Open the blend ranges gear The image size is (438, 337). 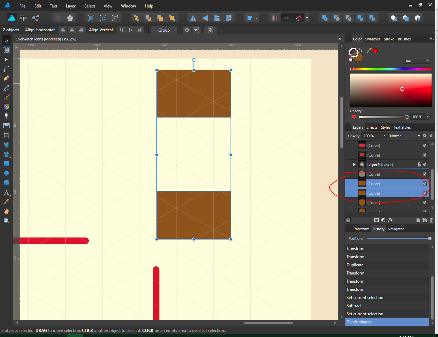[x=425, y=136]
